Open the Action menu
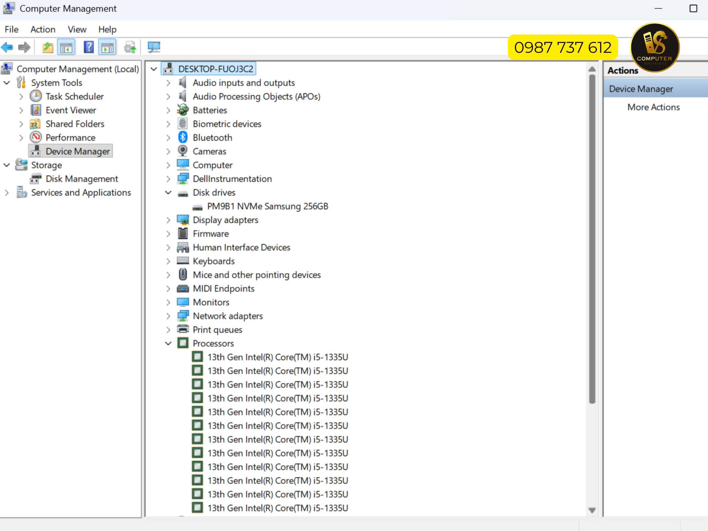 pyautogui.click(x=43, y=29)
